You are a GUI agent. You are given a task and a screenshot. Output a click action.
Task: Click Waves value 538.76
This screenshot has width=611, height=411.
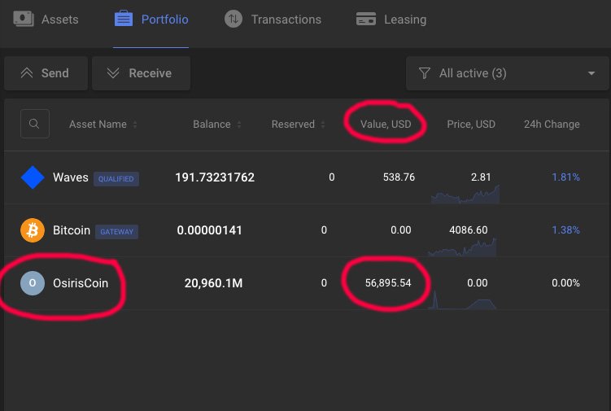pos(399,177)
